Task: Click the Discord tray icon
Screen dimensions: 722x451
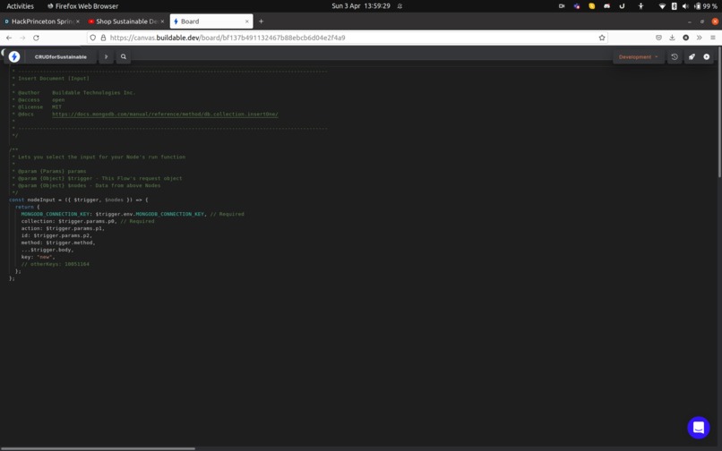Action: [x=606, y=6]
